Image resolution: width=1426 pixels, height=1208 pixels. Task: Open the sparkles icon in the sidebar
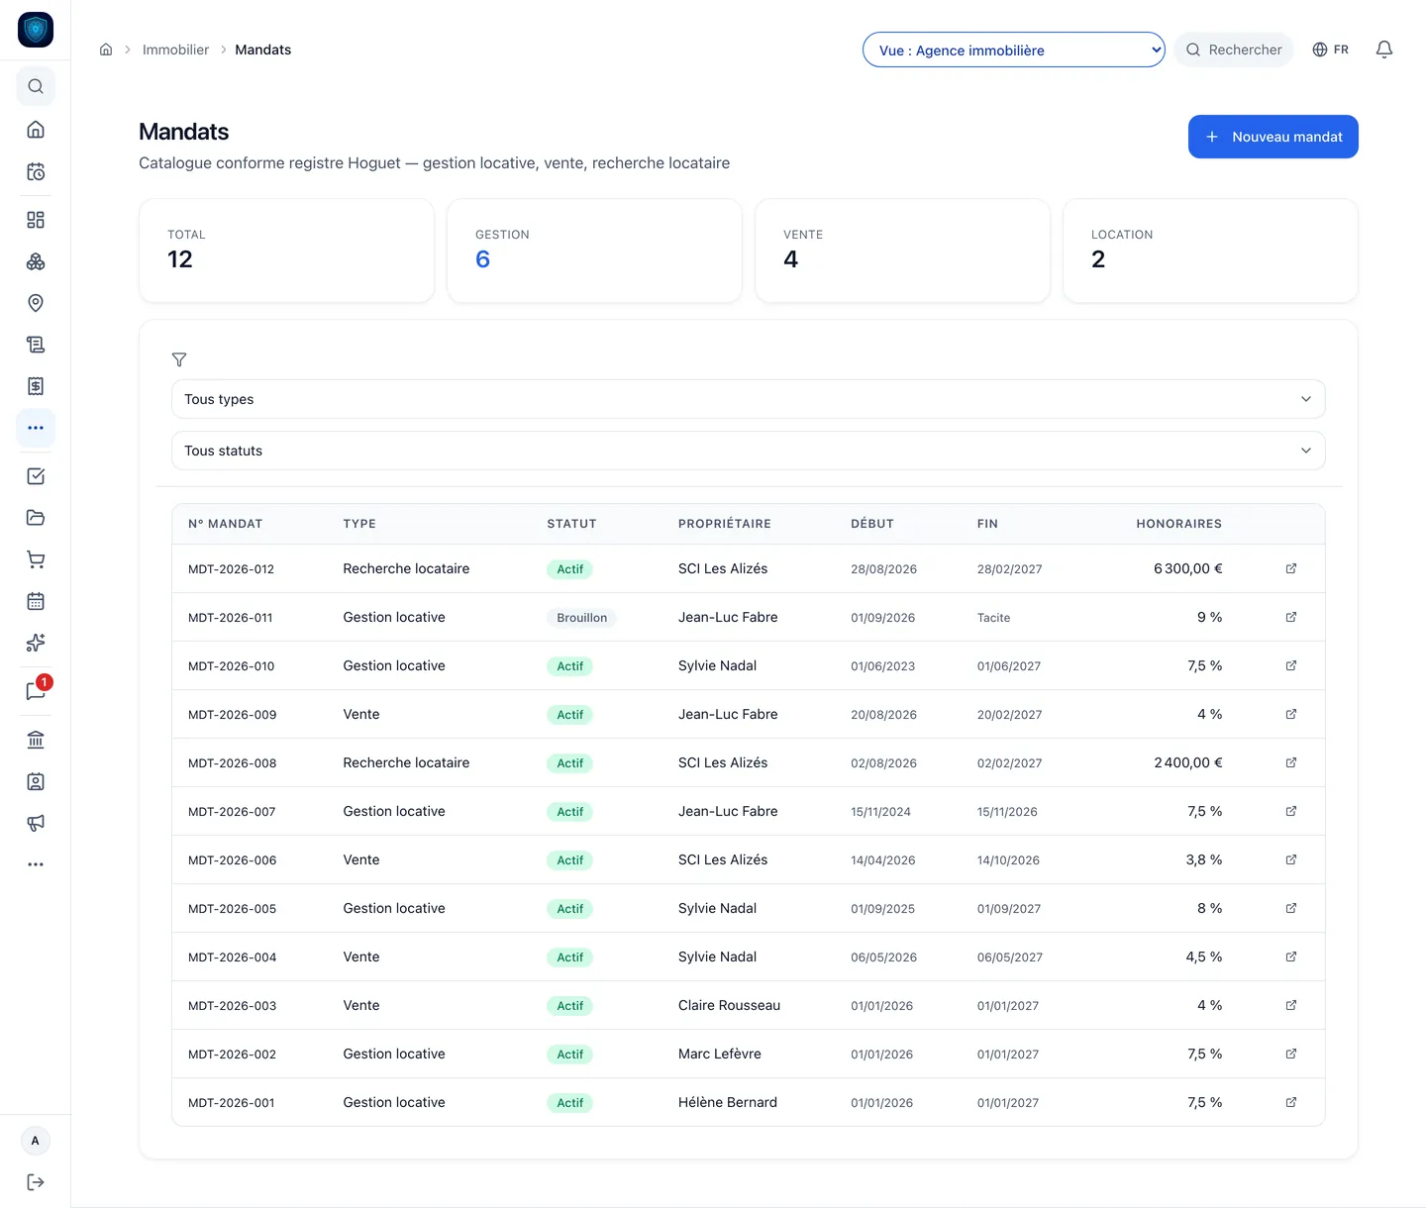(x=36, y=643)
